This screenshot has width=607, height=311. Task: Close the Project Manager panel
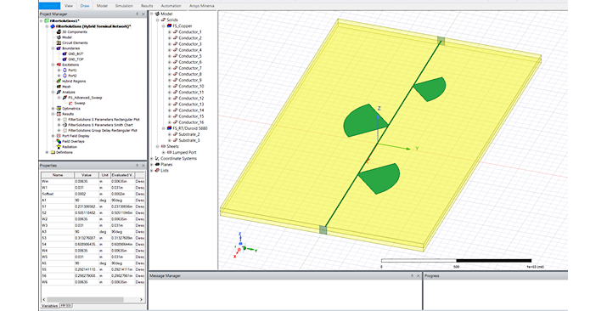(143, 14)
